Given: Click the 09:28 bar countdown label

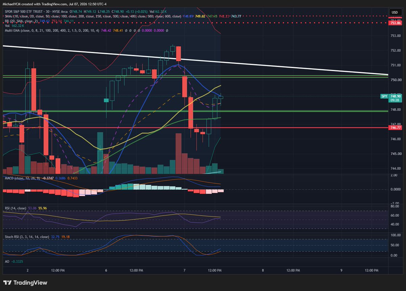Looking at the screenshot, I should (x=395, y=100).
